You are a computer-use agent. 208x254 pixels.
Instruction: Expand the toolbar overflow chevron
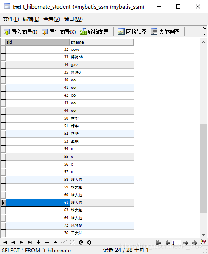[x=204, y=29]
